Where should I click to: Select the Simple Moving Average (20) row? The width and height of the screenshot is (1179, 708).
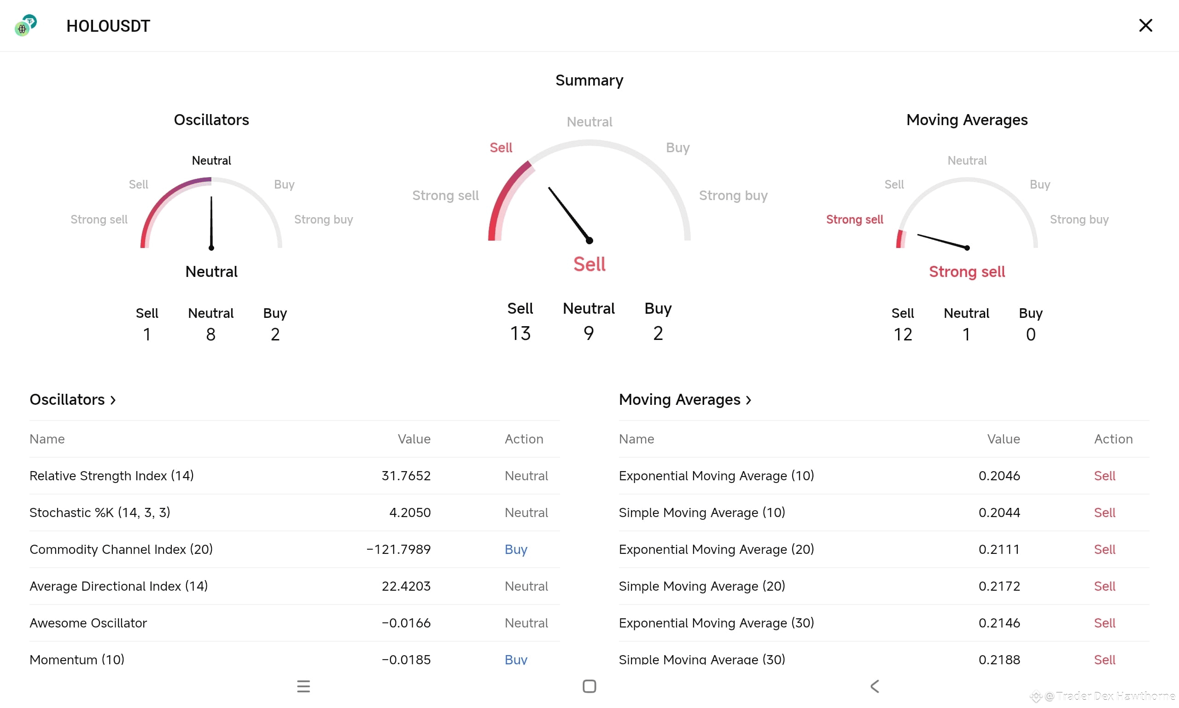click(x=701, y=586)
